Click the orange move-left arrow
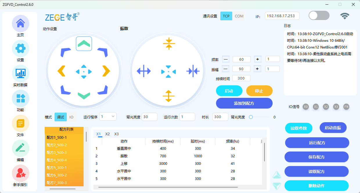 point(61,71)
